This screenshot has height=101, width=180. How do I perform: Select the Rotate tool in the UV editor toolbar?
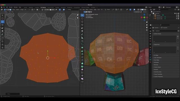click(x=3, y=25)
